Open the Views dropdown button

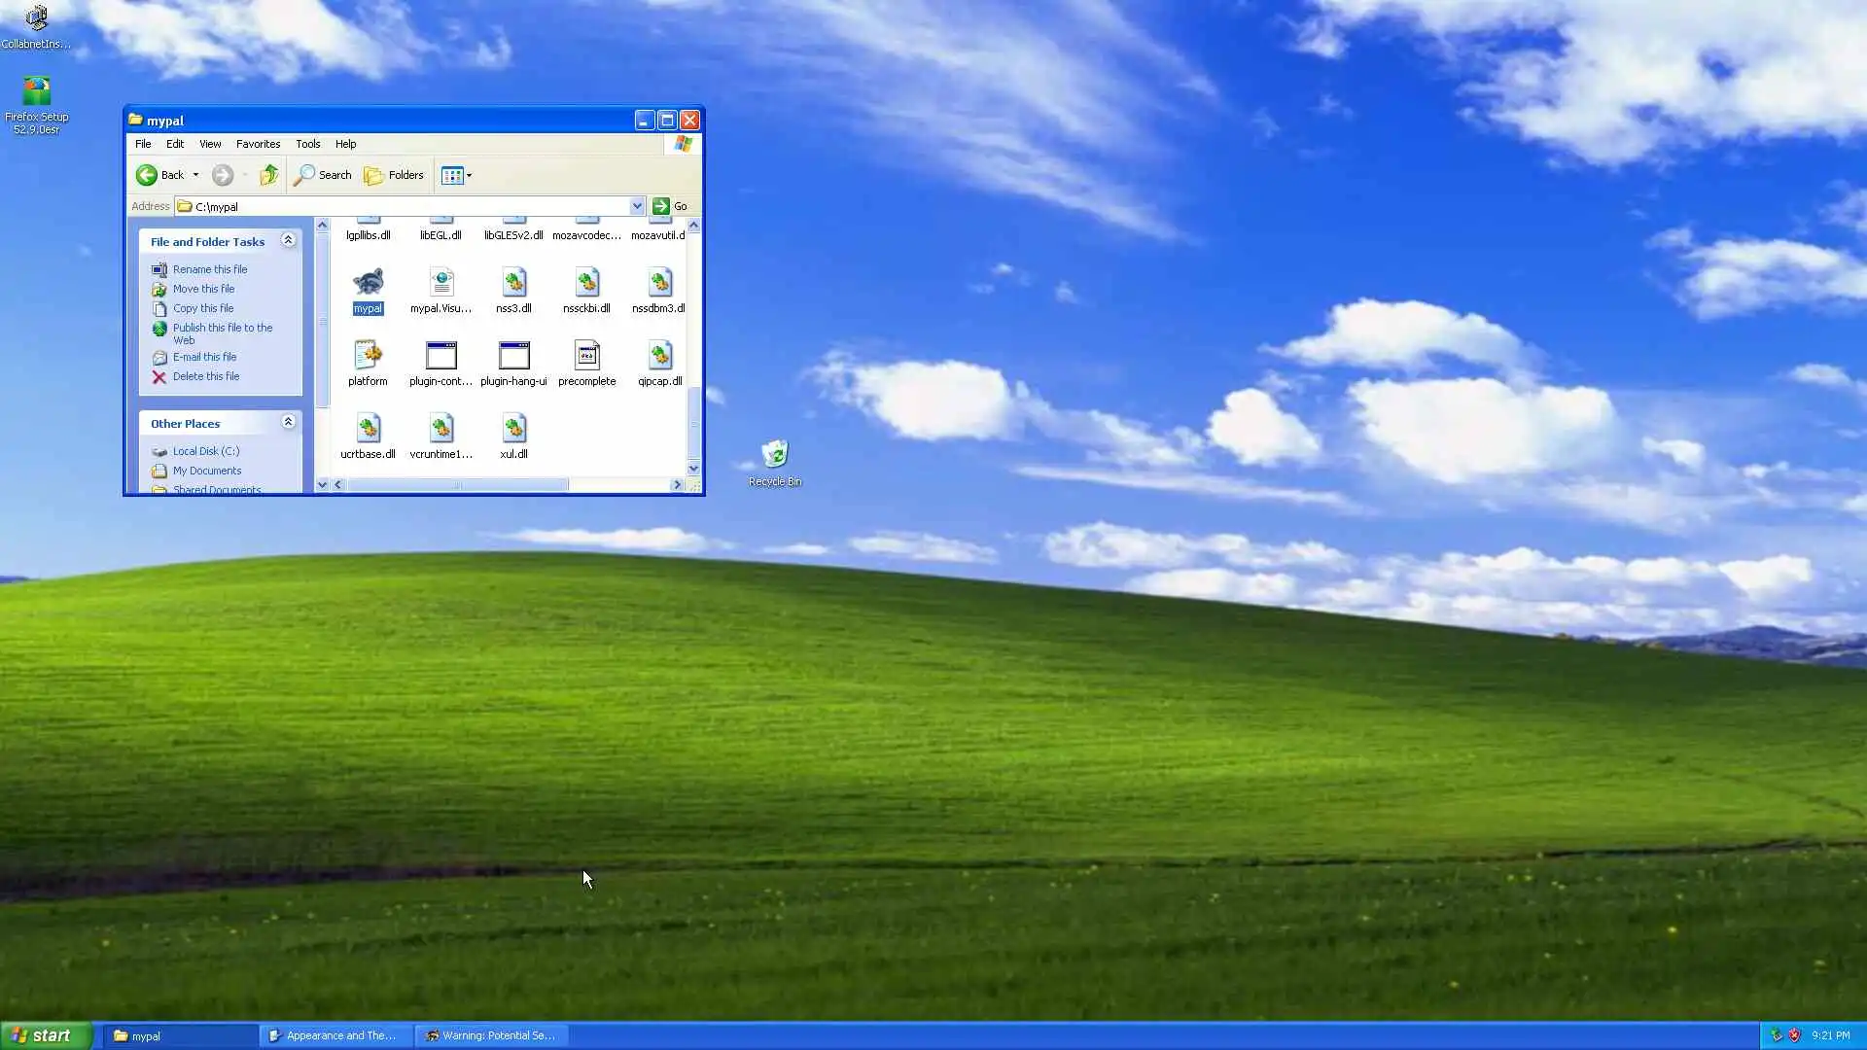tap(456, 175)
